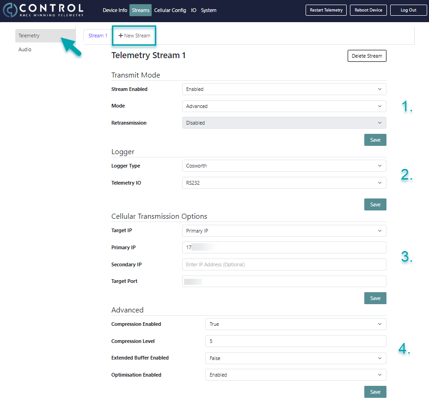Go to the IO menu item
The height and width of the screenshot is (402, 429).
click(x=194, y=10)
